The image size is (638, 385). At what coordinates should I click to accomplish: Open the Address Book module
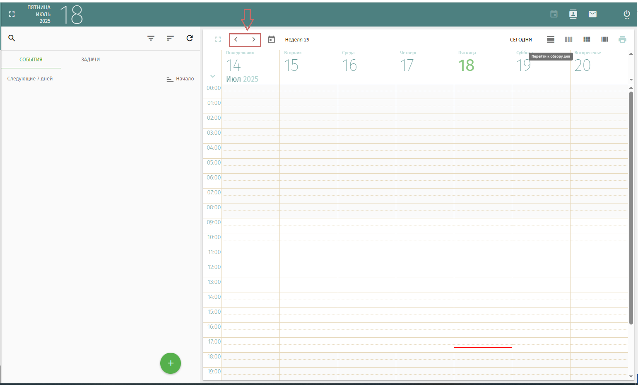(x=573, y=14)
